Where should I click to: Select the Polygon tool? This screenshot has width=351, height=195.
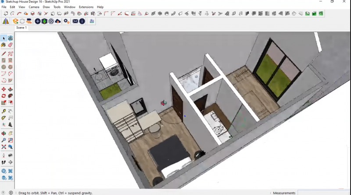coord(10,67)
